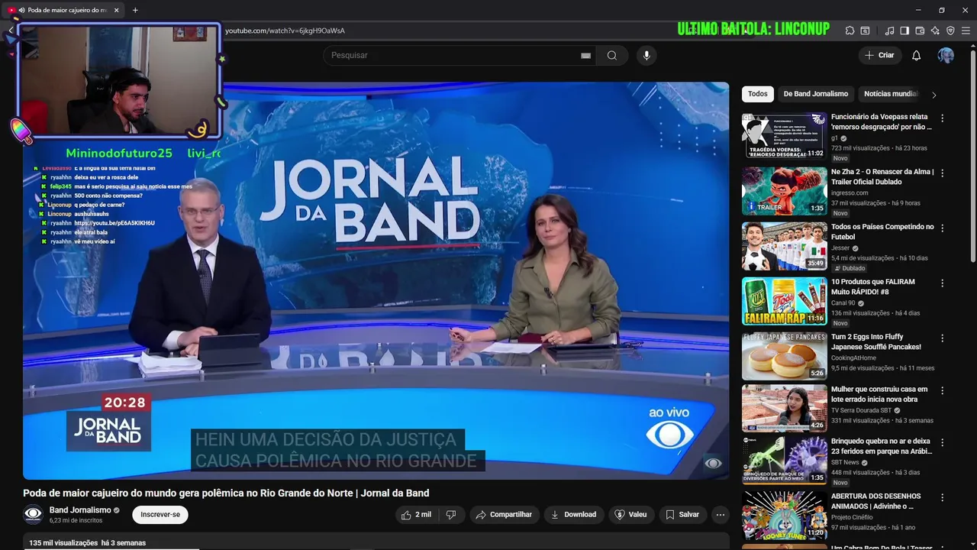This screenshot has height=550, width=977.
Task: Select the Notícias mundiais filter chip
Action: tap(890, 94)
